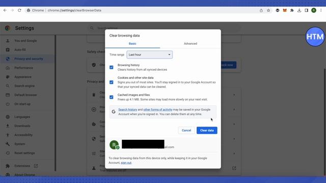Image resolution: width=326 pixels, height=183 pixels.
Task: Click the Cancel button
Action: 186,130
